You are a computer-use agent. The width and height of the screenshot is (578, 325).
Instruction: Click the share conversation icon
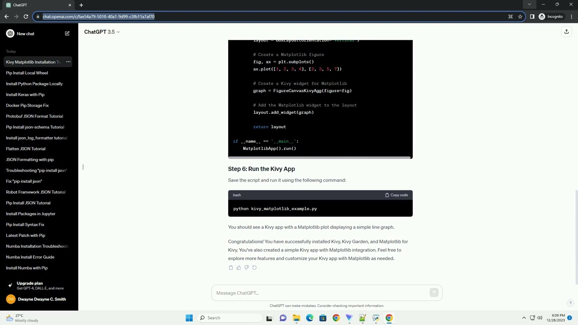pyautogui.click(x=566, y=32)
